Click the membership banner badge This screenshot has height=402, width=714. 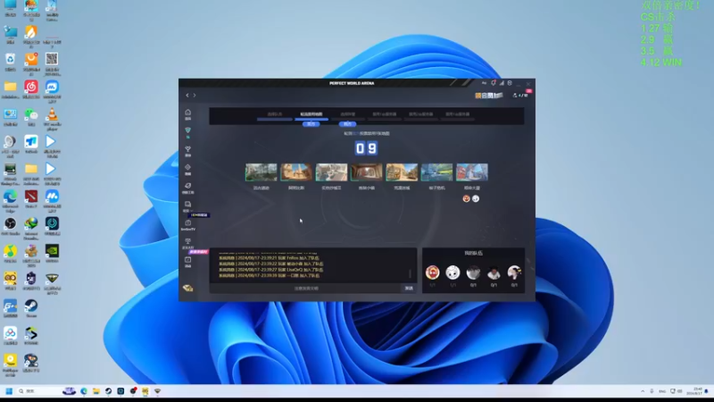point(488,96)
